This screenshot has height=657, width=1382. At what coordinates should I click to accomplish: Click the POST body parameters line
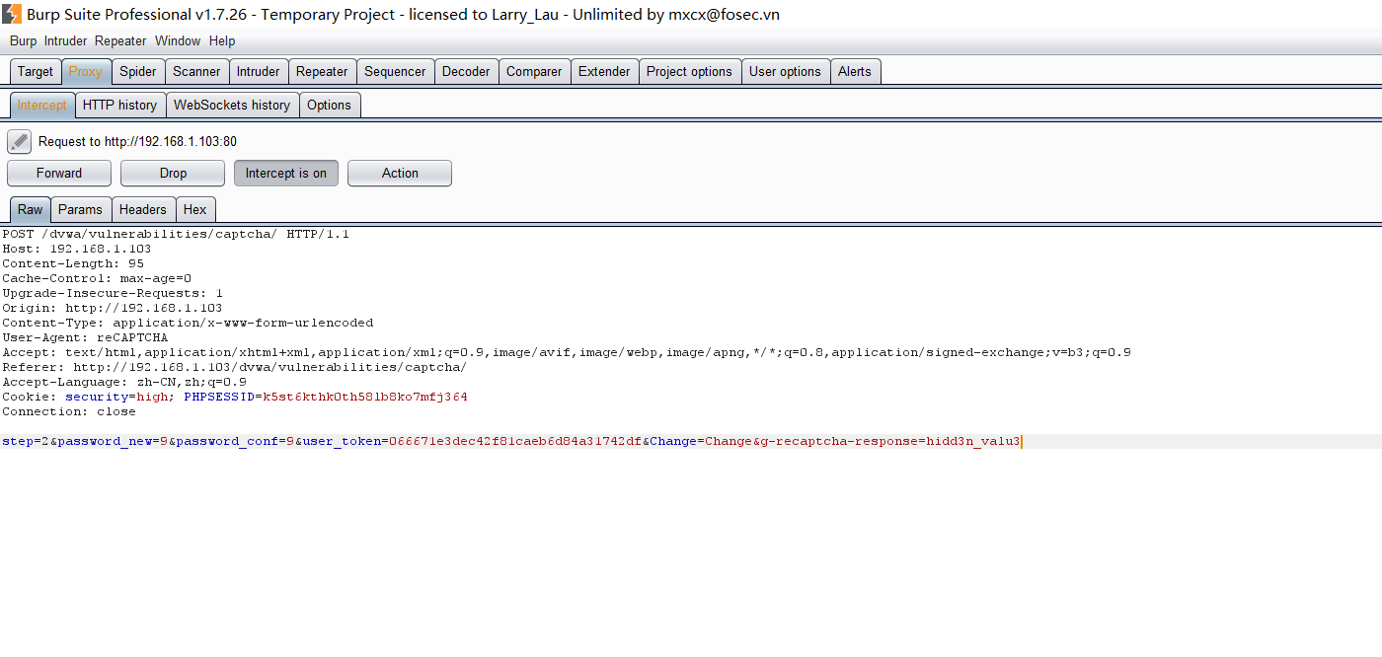point(510,441)
